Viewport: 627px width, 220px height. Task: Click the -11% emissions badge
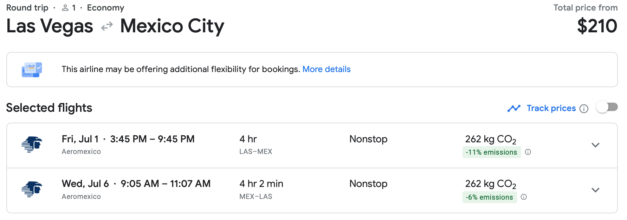491,152
